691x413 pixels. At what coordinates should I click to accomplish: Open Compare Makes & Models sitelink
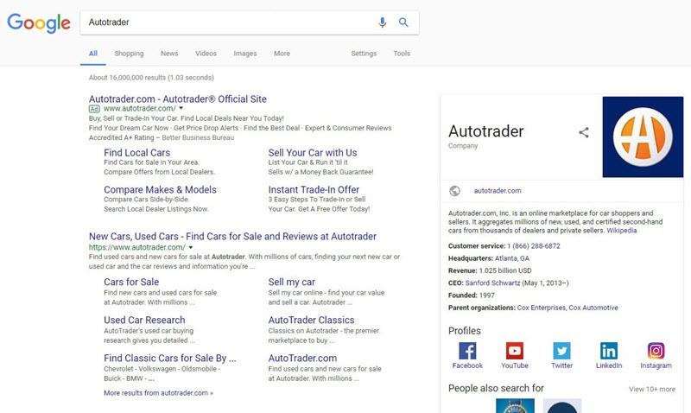pos(160,189)
